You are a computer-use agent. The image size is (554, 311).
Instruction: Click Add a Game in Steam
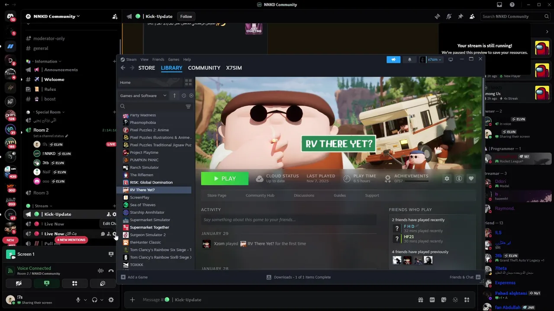coord(134,277)
